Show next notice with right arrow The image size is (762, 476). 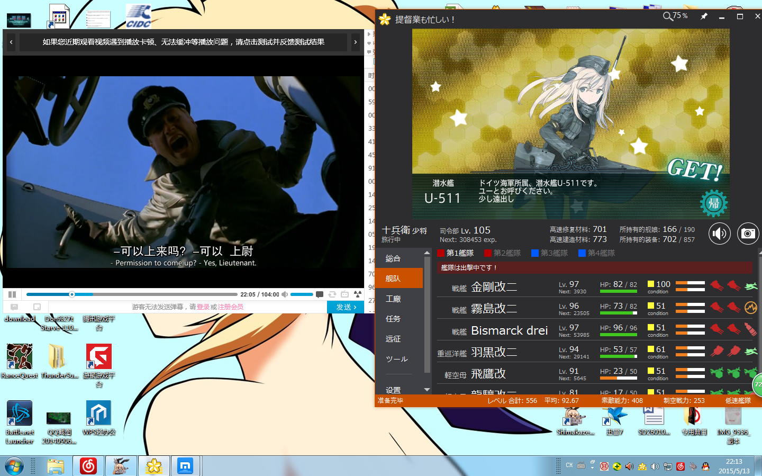[x=356, y=42]
